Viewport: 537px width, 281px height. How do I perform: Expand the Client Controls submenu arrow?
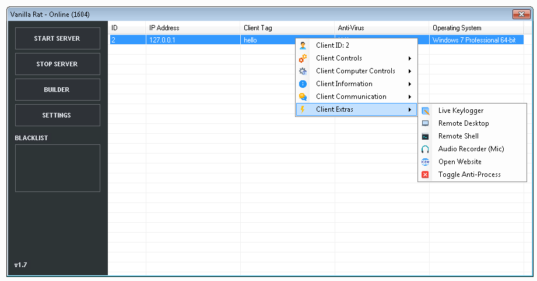coord(410,58)
